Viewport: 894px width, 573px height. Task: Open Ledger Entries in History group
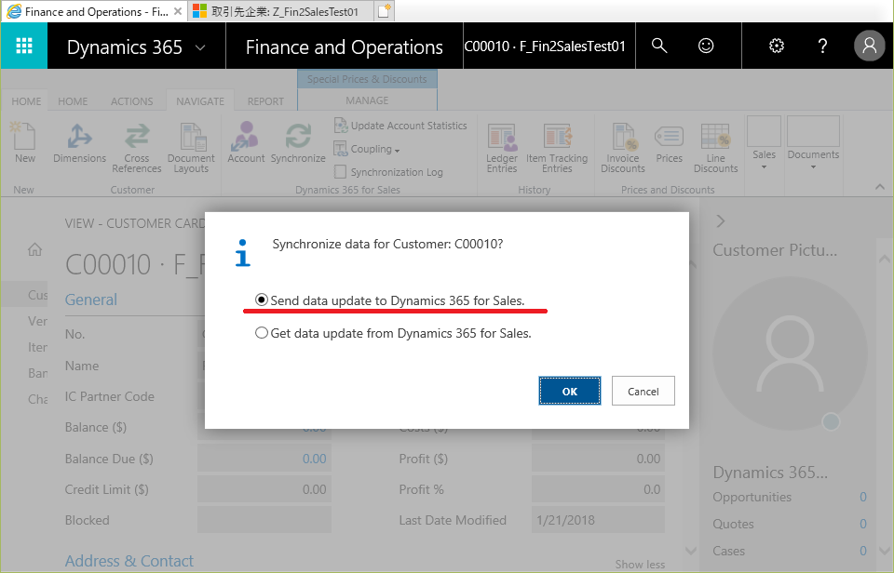pyautogui.click(x=502, y=148)
